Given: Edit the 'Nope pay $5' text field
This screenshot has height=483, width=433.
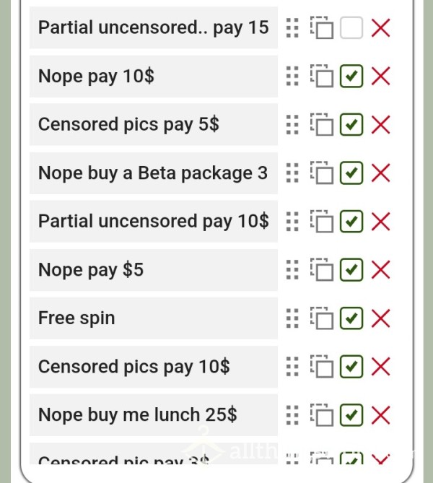Looking at the screenshot, I should tap(154, 270).
